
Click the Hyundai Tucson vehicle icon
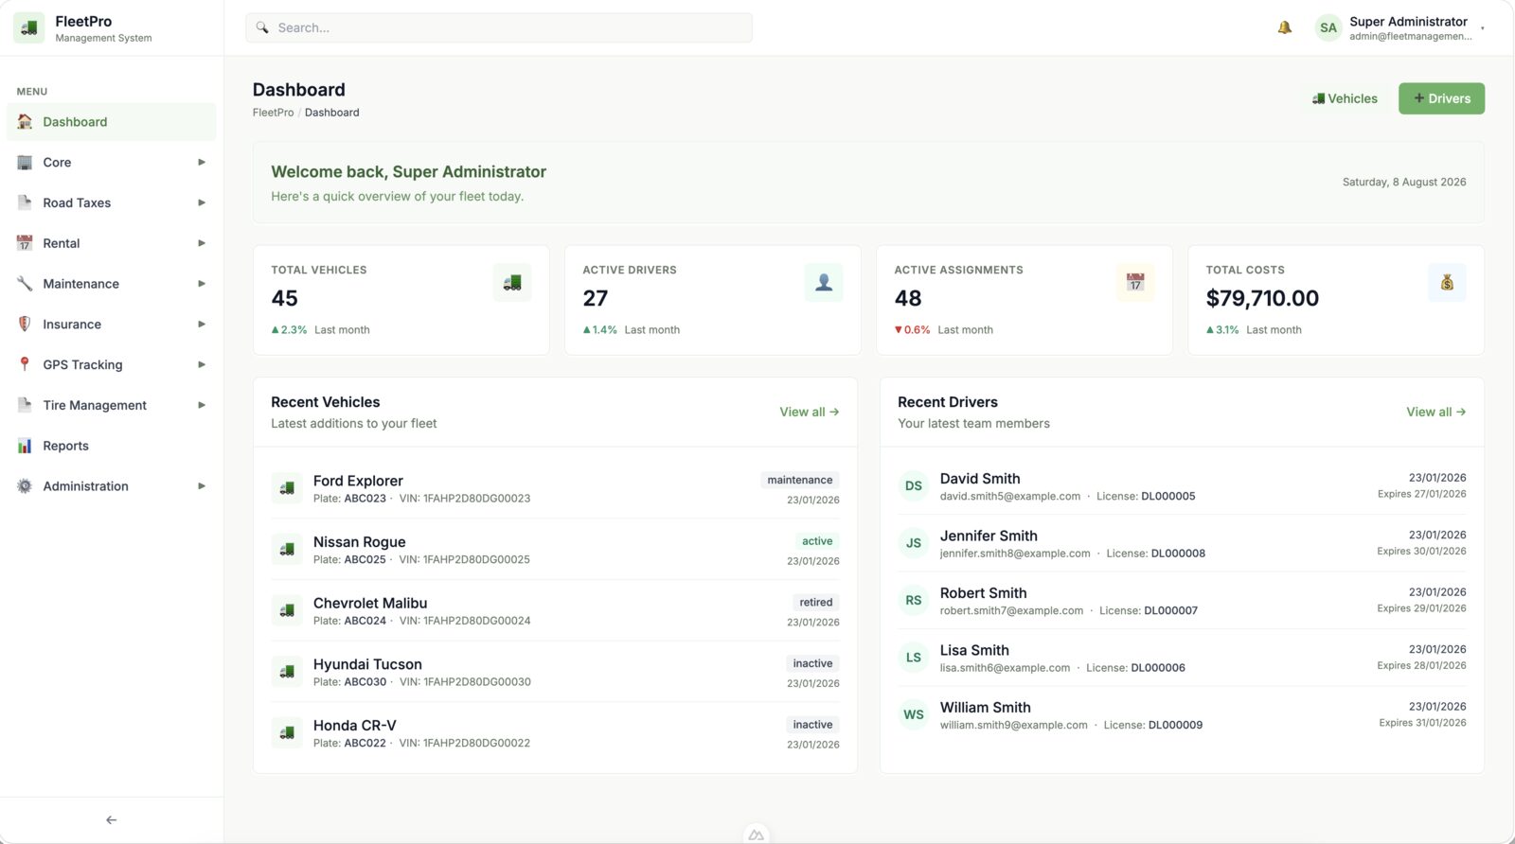287,672
